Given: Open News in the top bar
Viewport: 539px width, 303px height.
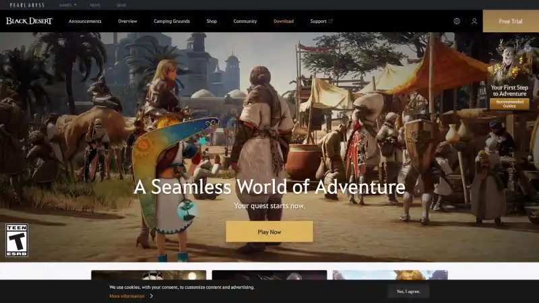Looking at the screenshot, I should (95, 5).
